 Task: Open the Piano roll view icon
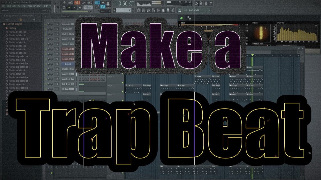pos(149,10)
